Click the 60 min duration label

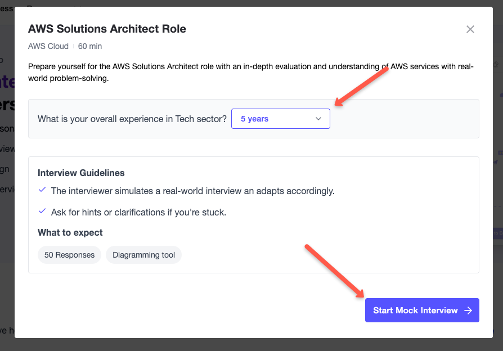click(90, 46)
